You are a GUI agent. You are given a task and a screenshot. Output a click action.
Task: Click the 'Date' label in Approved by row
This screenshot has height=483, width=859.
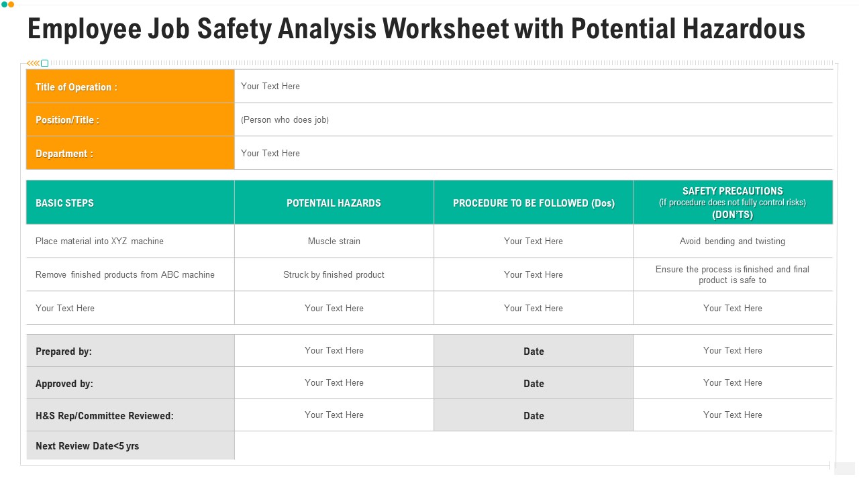coord(534,384)
